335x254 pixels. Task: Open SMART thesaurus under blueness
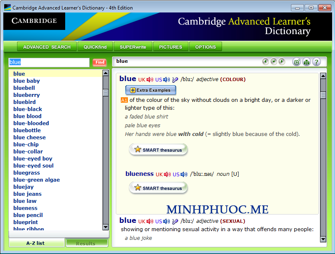pos(158,188)
